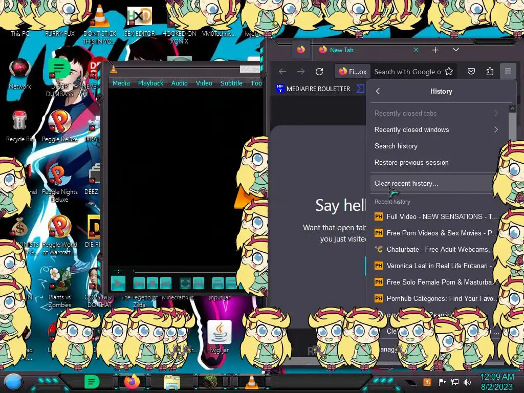Open the VLC Subtitle menu
The width and height of the screenshot is (524, 393).
click(231, 83)
